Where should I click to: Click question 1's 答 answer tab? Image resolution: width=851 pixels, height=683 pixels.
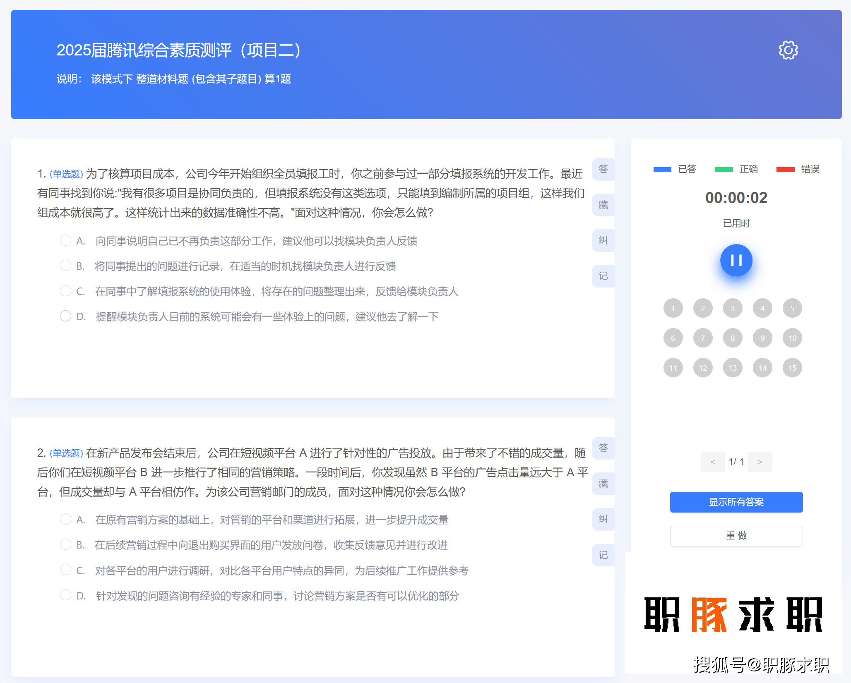[x=603, y=169]
